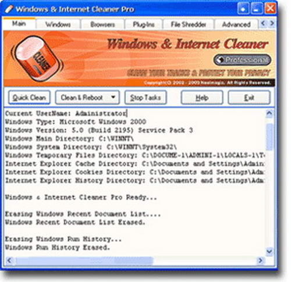Expand the Clean & Reboot dropdown arrow
This screenshot has height=282, width=291.
[113, 97]
